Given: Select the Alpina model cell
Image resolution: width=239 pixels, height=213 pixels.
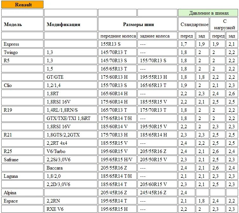Looking at the screenshot, I should (x=22, y=192).
